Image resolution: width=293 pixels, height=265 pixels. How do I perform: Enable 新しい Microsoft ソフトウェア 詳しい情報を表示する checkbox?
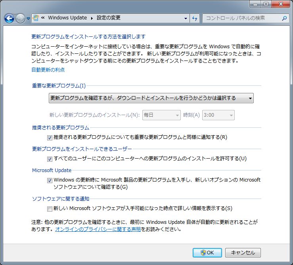click(50, 209)
